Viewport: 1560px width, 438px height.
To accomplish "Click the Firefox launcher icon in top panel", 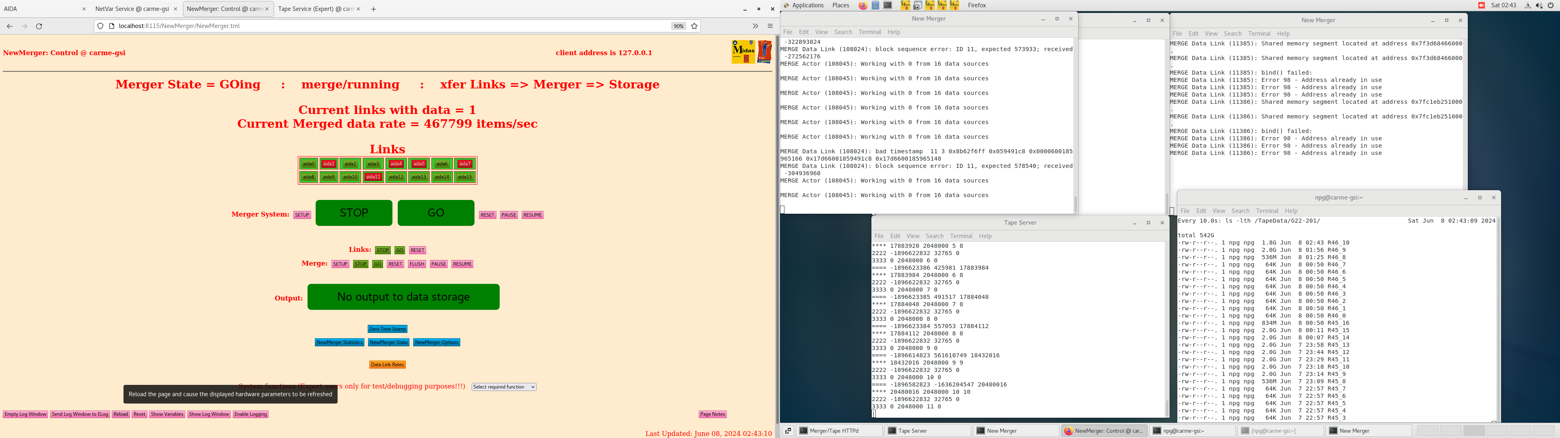I will [x=862, y=5].
